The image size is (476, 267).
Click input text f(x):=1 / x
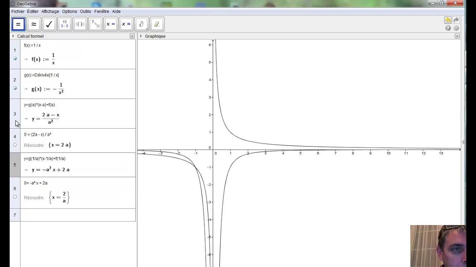pyautogui.click(x=32, y=45)
